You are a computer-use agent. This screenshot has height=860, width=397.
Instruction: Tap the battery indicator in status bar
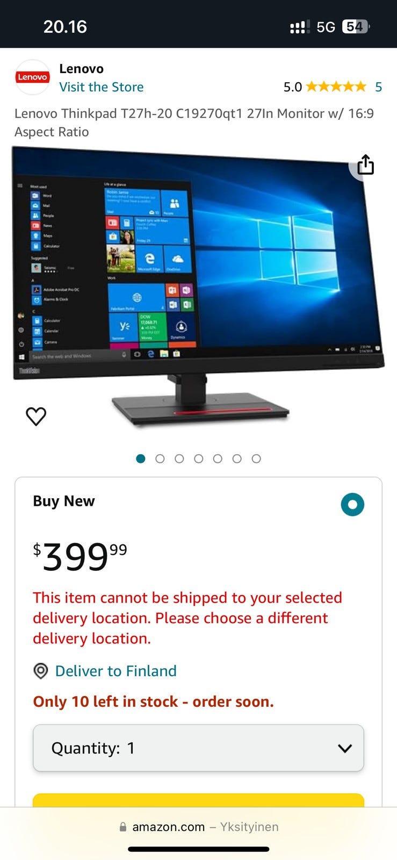point(356,26)
